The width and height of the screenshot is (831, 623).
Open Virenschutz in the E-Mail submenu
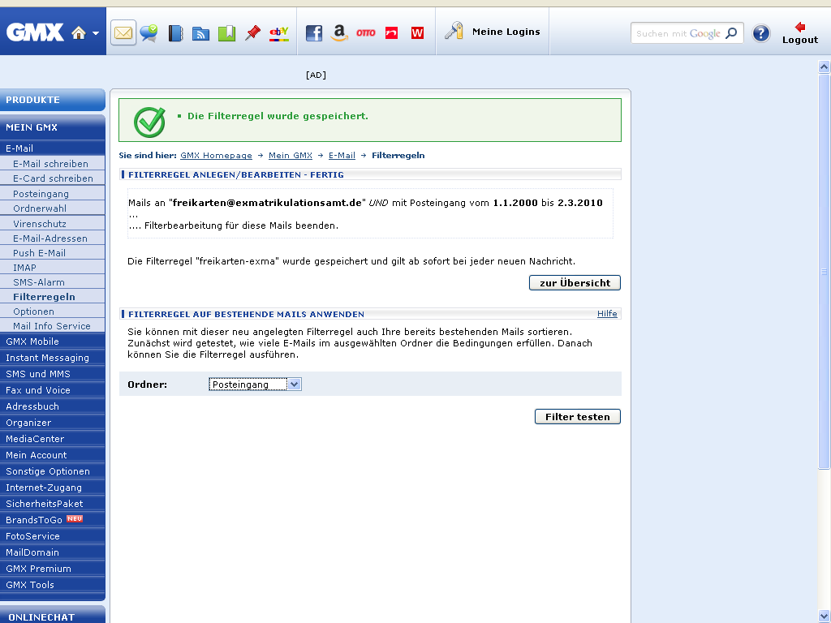pos(40,223)
